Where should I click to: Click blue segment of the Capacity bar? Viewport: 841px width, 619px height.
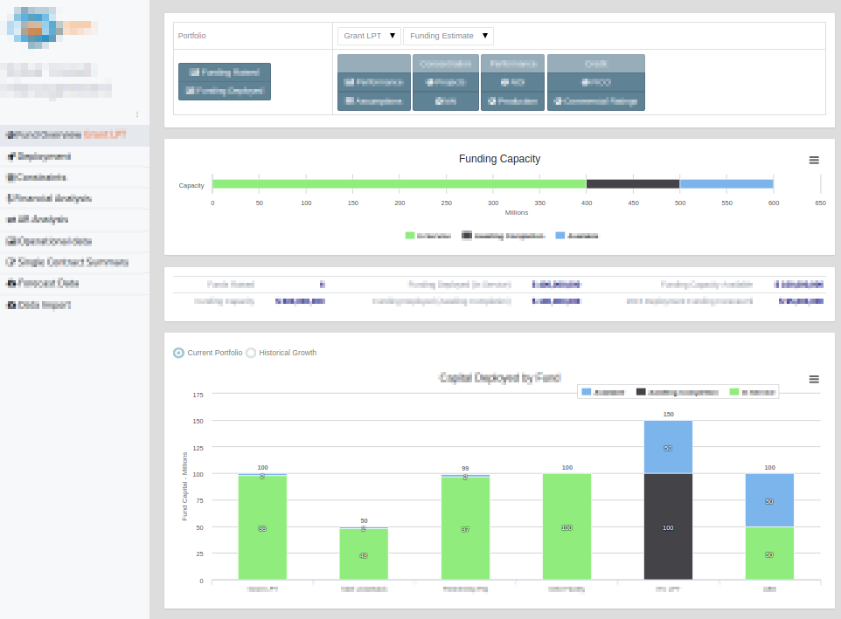726,184
